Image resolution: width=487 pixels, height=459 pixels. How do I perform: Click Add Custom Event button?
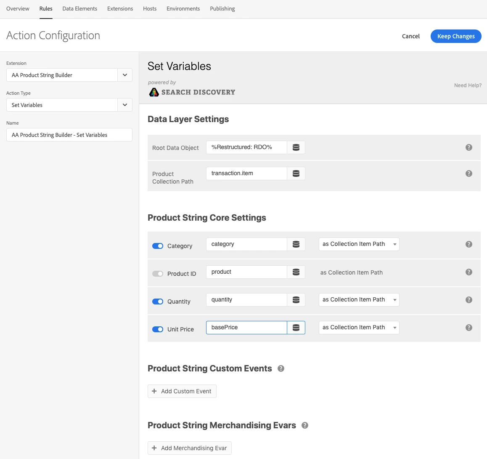pos(182,391)
